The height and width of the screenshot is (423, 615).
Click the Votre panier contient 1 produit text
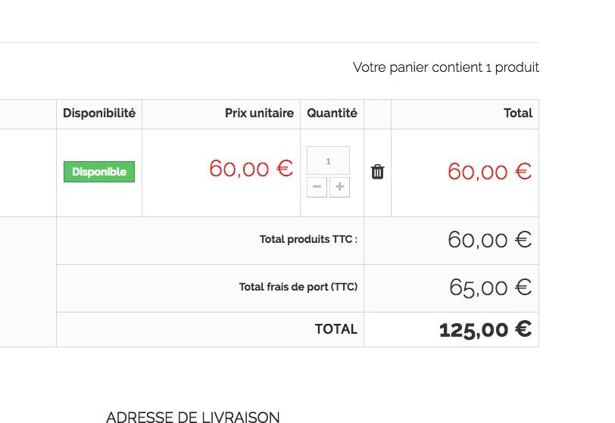click(446, 67)
